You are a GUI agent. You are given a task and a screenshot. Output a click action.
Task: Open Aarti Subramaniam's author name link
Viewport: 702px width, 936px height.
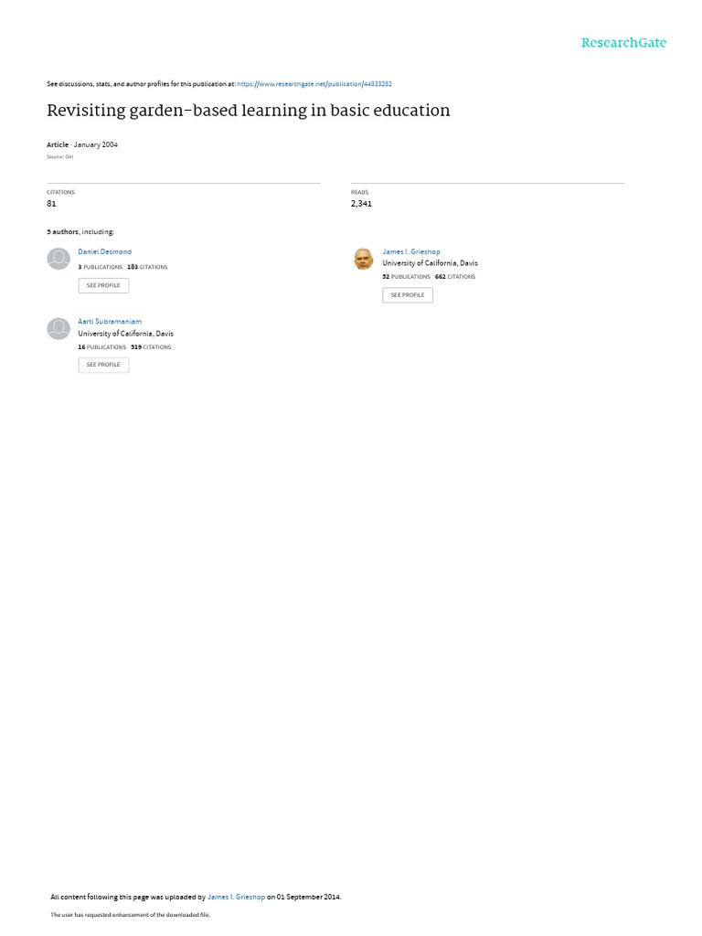(x=110, y=322)
